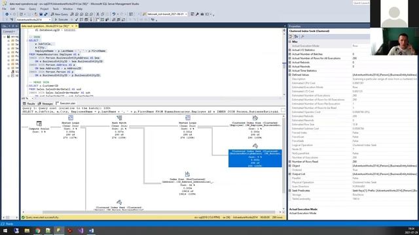
Task: Collapse the Misc category in Properties
Action: tap(290, 42)
